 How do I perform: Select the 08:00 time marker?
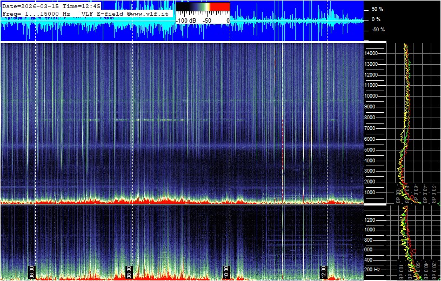129,270
